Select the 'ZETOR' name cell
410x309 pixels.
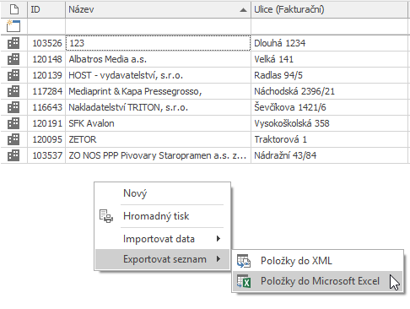[158, 139]
